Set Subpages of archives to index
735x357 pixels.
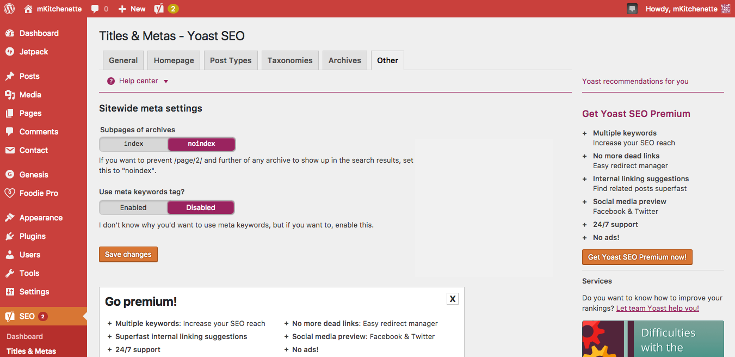134,144
